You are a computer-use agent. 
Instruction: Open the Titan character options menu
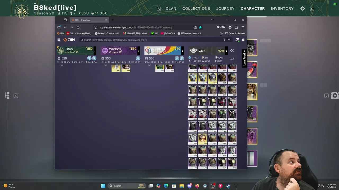point(95,51)
